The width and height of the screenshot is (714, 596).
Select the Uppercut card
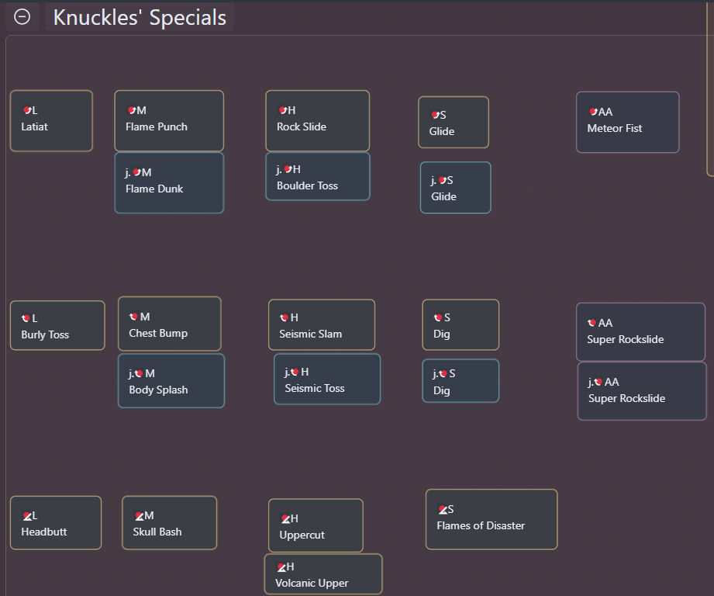pos(316,525)
